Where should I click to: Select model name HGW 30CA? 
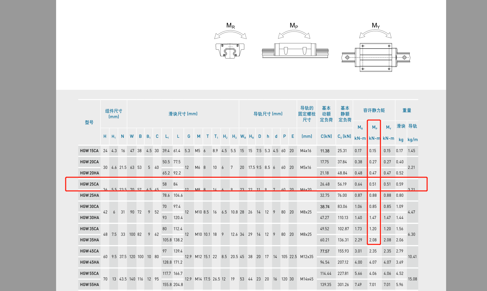[89, 207]
